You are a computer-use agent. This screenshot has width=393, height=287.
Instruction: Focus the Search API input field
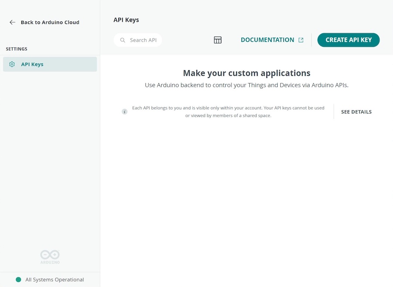click(143, 40)
